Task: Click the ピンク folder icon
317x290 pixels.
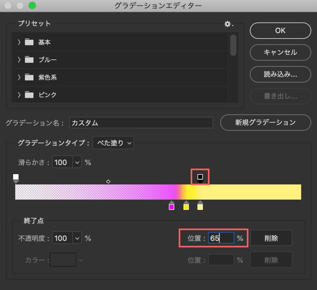Action: point(29,95)
